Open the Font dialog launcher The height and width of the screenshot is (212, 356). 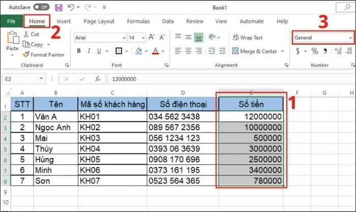click(x=166, y=65)
